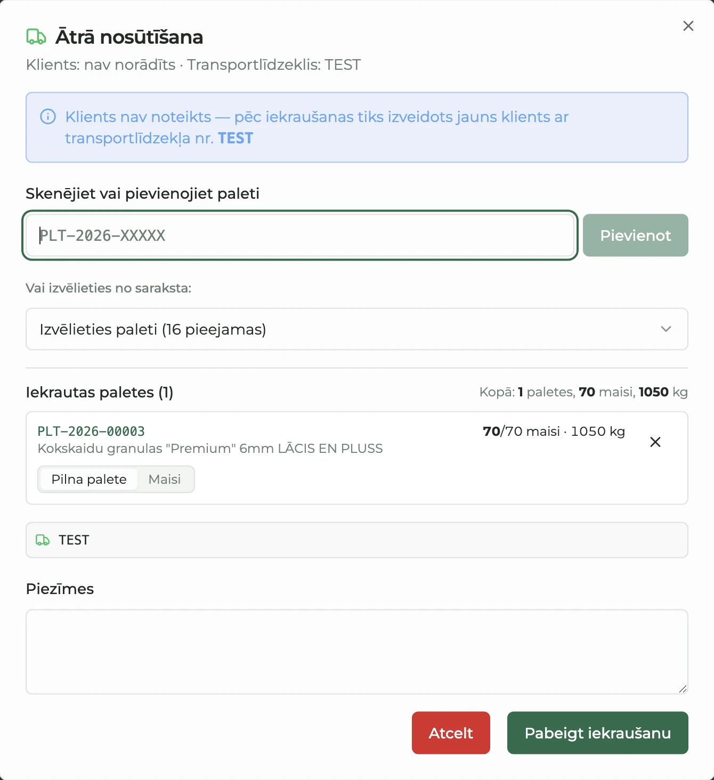Focus the PLT-2026-XXXXX pallet code field
The width and height of the screenshot is (714, 780).
click(x=300, y=235)
